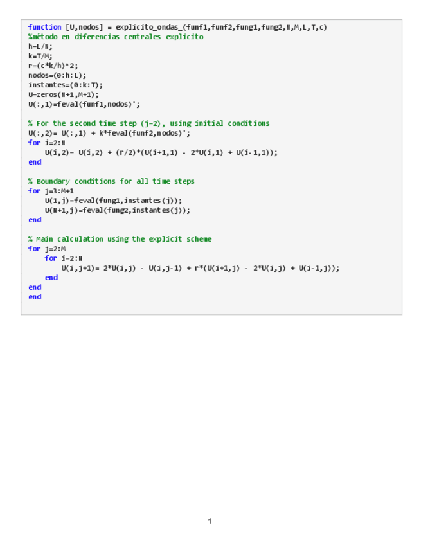This screenshot has width=421, height=545.
Task: Click the 'function [U,nodos] = explicito_ondas_' declaration line
Action: (x=177, y=27)
